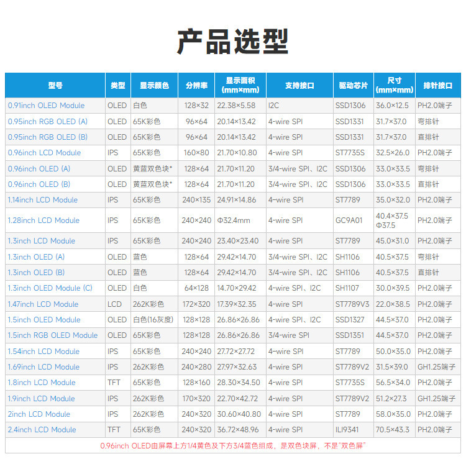
Task: Click the 排针接口 column header
Action: click(x=438, y=86)
